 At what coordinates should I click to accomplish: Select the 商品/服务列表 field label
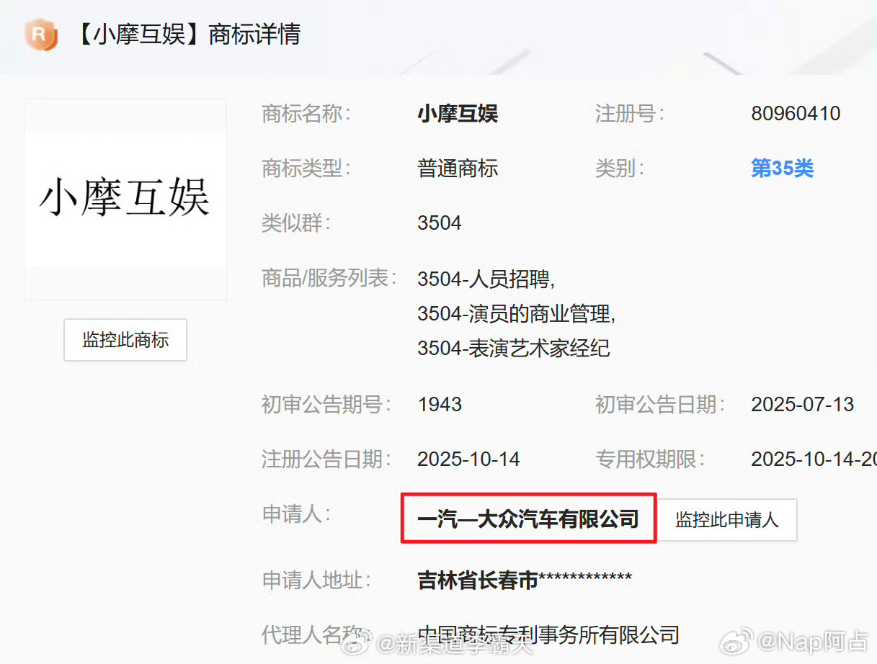click(329, 277)
